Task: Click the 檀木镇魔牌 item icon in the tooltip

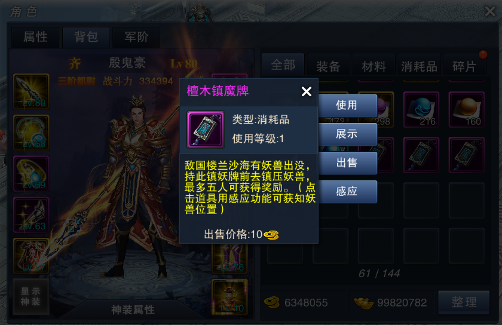Action: [x=206, y=130]
